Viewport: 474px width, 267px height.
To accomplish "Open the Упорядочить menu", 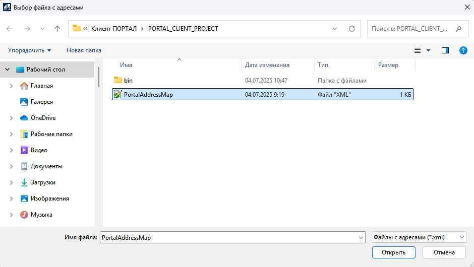I will click(29, 50).
